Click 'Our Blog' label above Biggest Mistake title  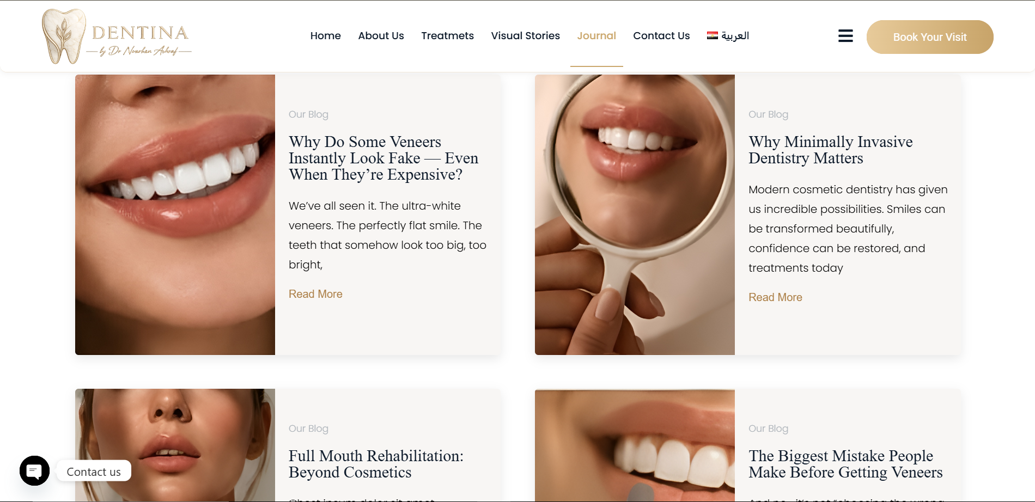(x=768, y=428)
